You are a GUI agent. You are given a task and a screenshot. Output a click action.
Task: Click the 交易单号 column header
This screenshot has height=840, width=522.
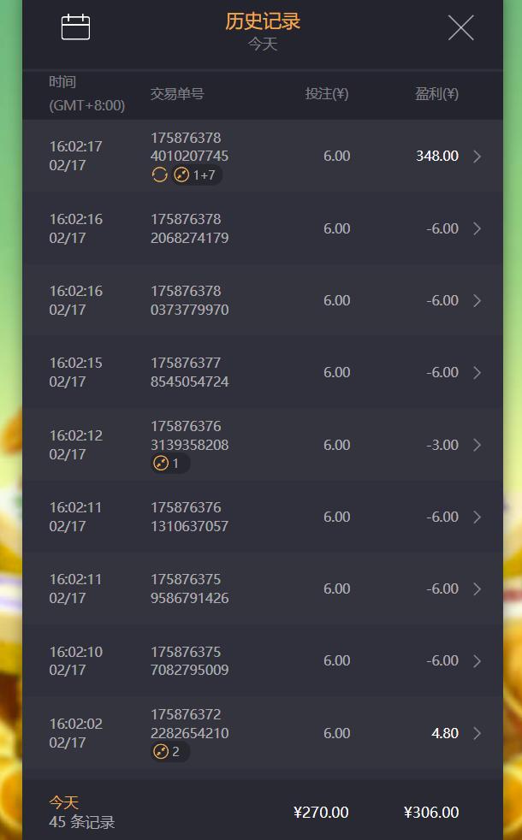click(177, 94)
